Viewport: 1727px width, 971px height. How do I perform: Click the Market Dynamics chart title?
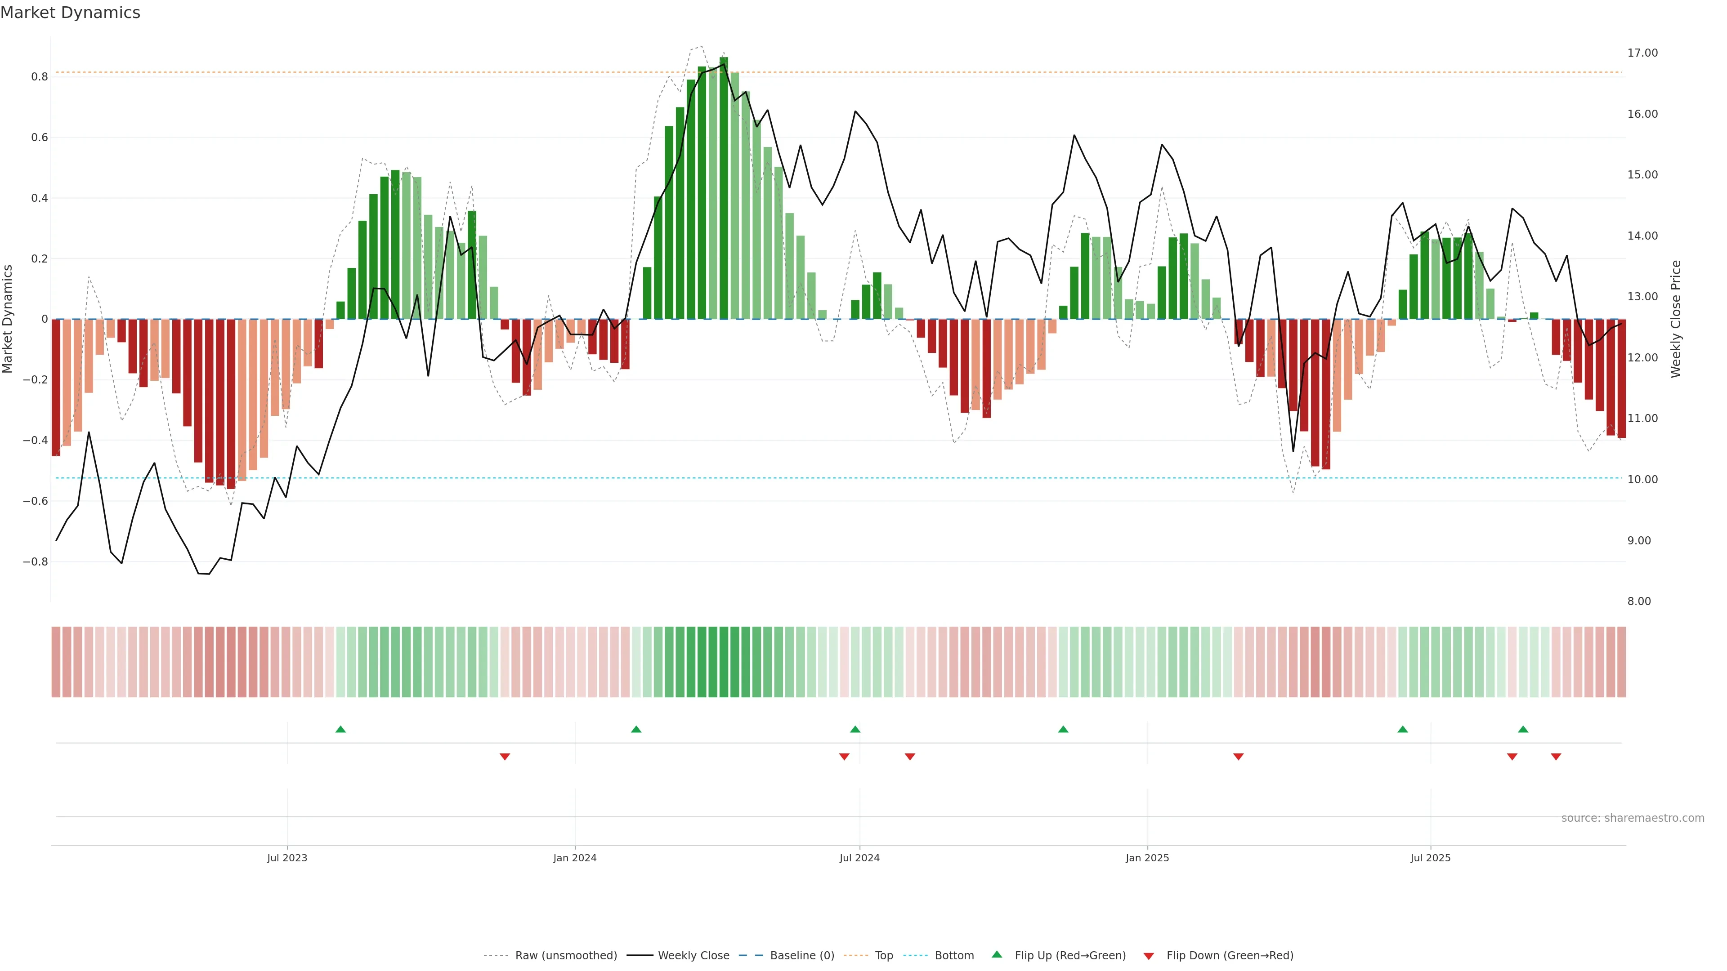[71, 13]
